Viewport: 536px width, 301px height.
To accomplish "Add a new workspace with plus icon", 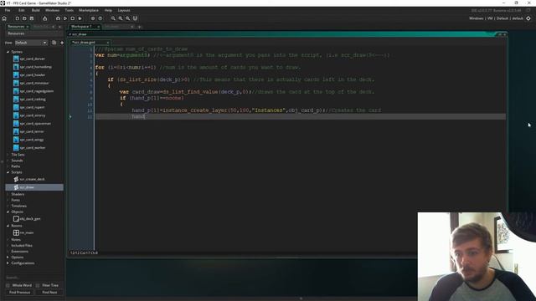I will 140,27.
